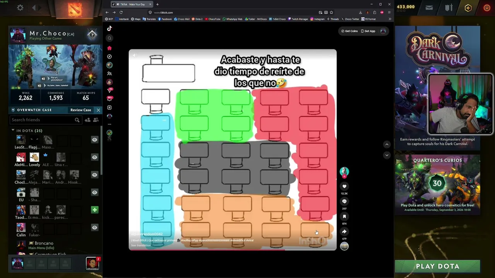The image size is (495, 278).
Task: Open the spinning sound disc icon
Action: [x=344, y=246]
